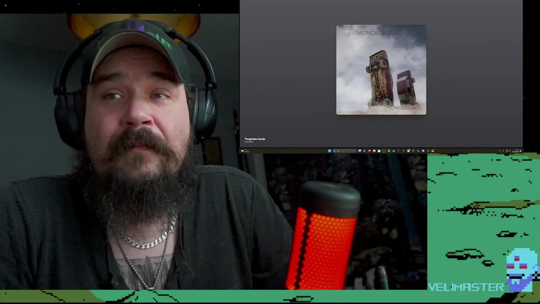Open Spotify from the taskbar

(x=389, y=151)
